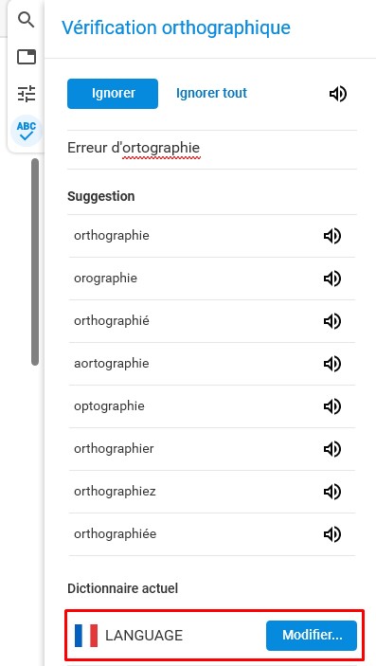Click the underlined word d'ortographie
The width and height of the screenshot is (376, 666).
(x=161, y=148)
